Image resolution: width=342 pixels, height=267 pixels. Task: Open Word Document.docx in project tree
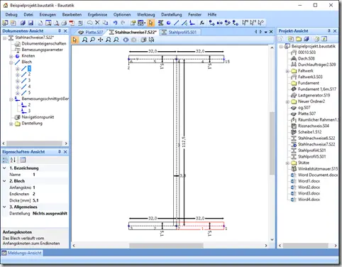pos(318,175)
